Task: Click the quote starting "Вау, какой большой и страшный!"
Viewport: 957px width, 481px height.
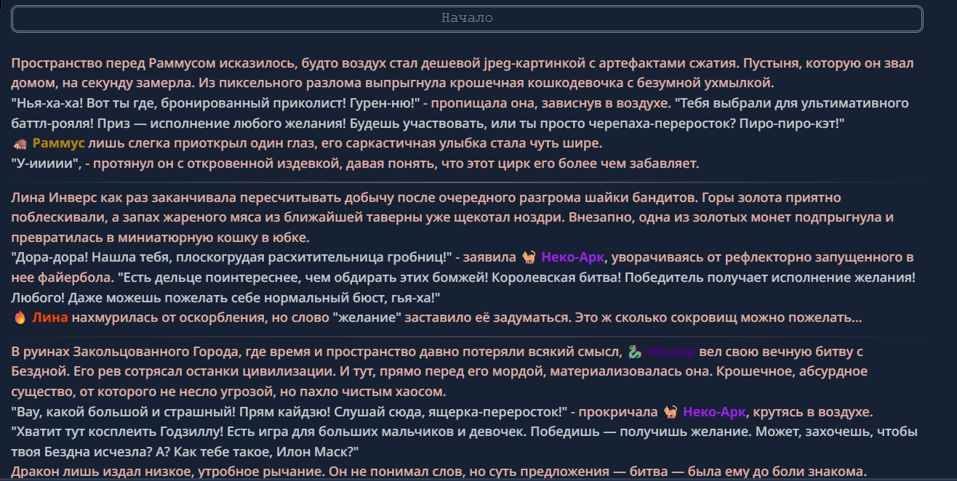Action: coord(289,412)
